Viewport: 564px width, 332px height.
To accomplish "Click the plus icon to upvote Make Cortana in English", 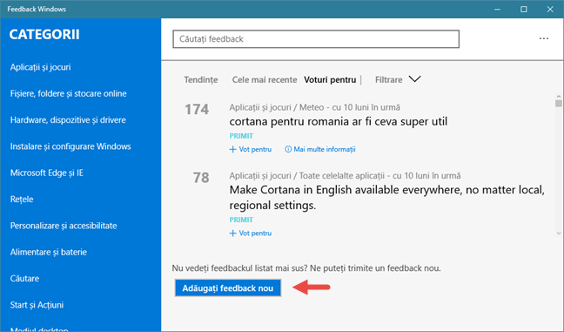I will [x=232, y=234].
